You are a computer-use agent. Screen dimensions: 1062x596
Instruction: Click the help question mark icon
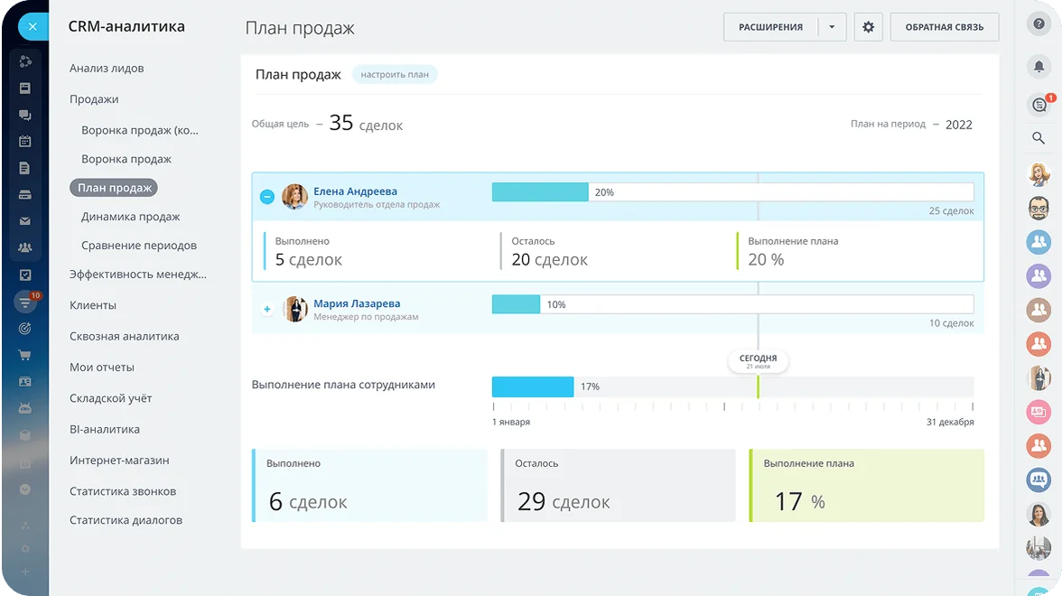[x=1039, y=24]
